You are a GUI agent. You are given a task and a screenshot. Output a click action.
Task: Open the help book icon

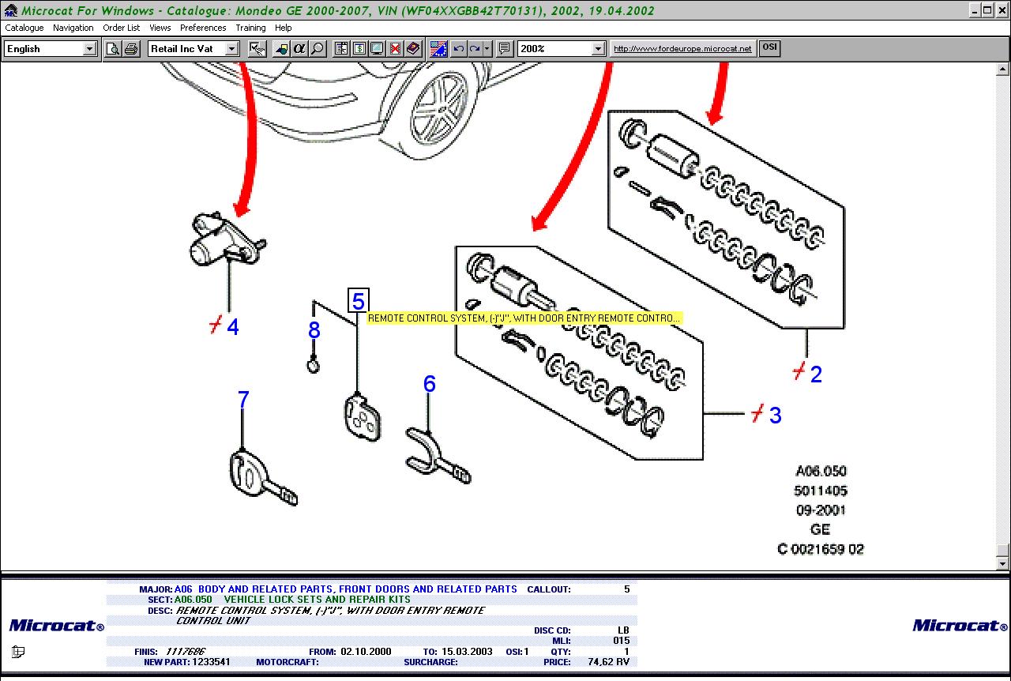pyautogui.click(x=413, y=49)
